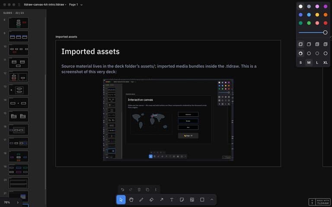Click the tldraw-canvas-kit-intro.tldraw file name

[44, 4]
